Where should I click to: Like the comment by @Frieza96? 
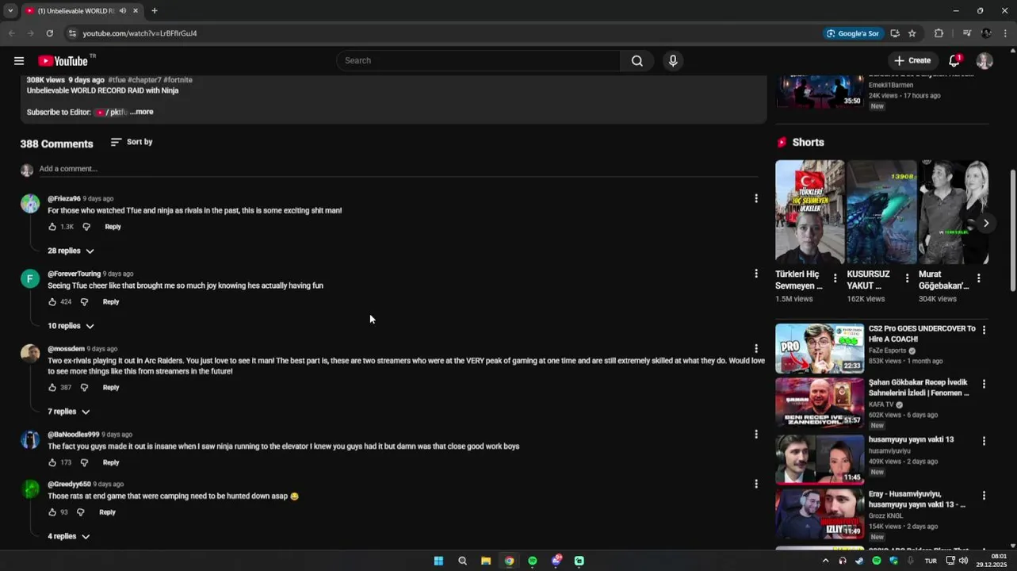[x=52, y=227]
